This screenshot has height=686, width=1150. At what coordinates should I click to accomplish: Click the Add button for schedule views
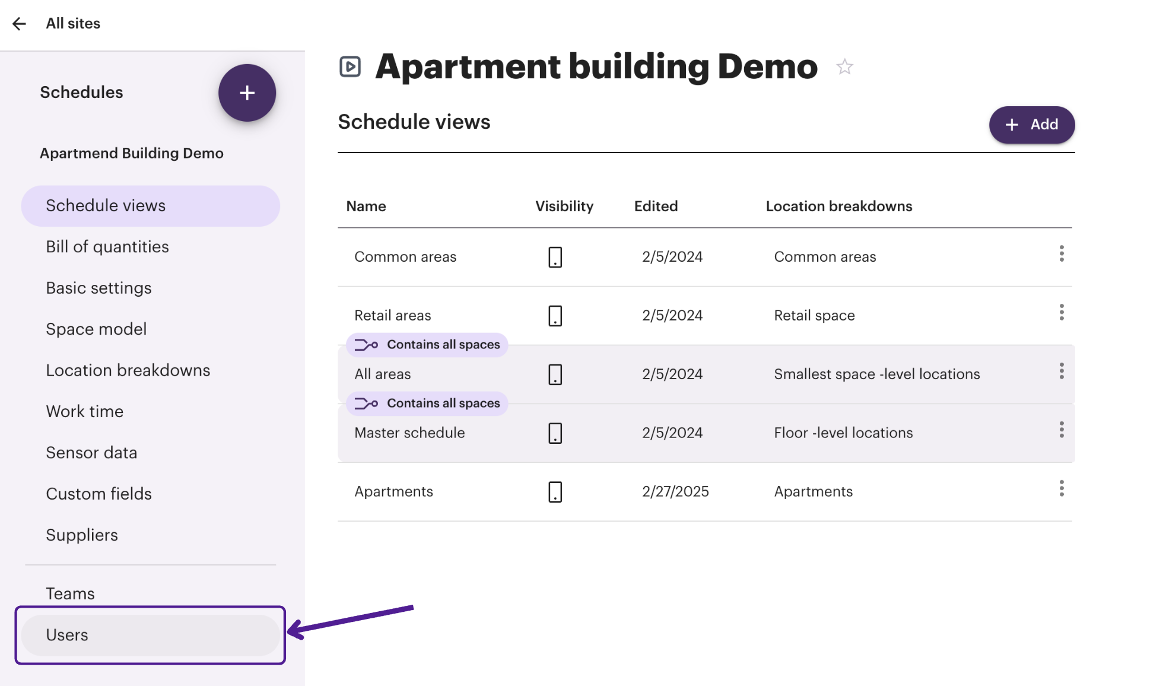click(1032, 125)
